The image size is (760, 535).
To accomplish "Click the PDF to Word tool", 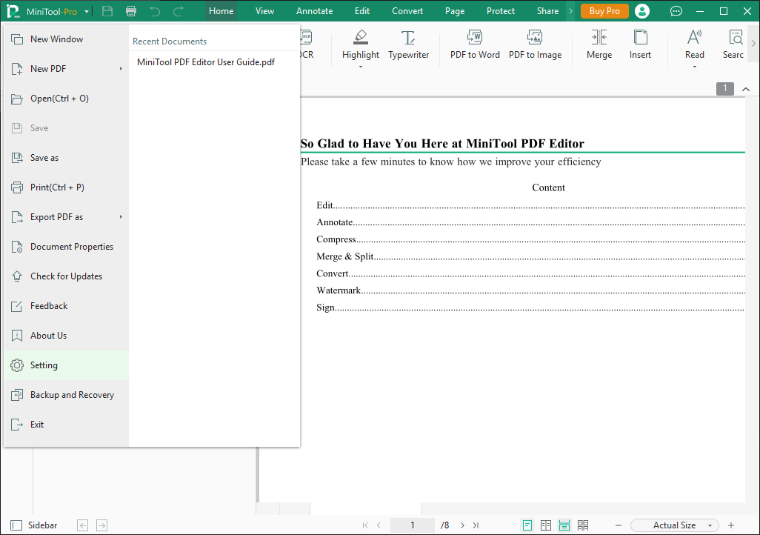I will point(475,45).
